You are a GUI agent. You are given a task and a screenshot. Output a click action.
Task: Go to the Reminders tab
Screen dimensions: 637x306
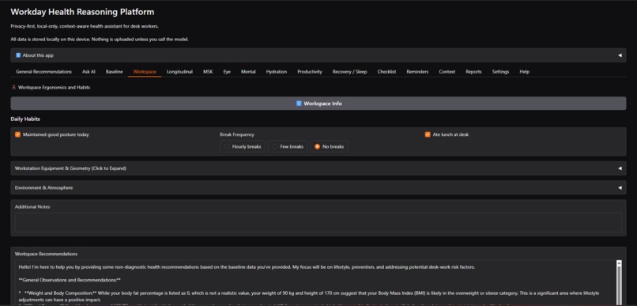417,71
